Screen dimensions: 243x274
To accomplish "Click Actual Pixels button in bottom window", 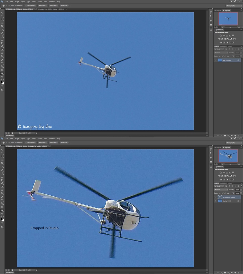I will [x=31, y=142].
